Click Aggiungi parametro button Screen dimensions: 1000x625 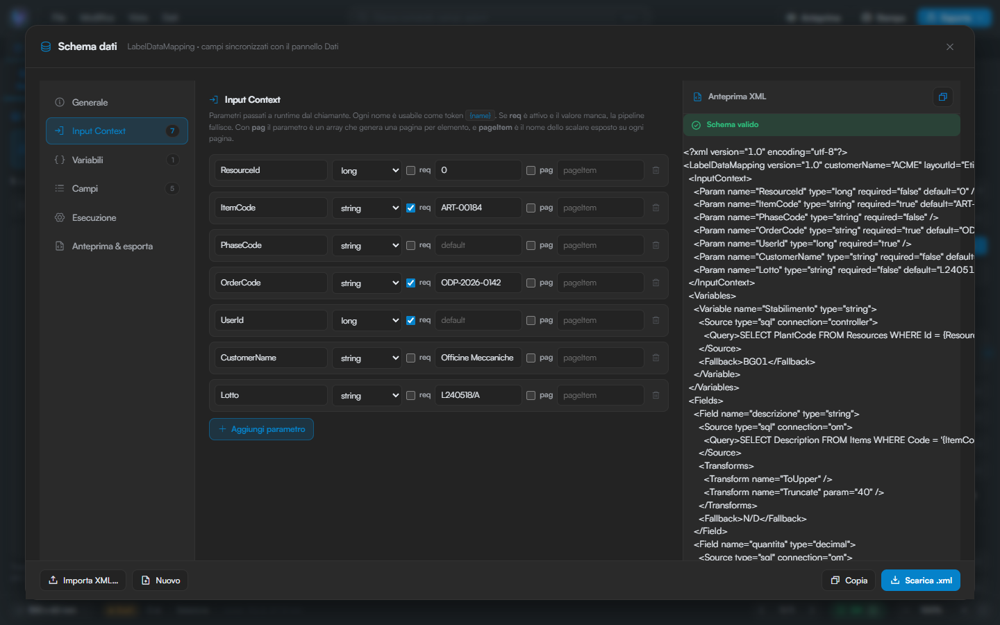(x=261, y=429)
